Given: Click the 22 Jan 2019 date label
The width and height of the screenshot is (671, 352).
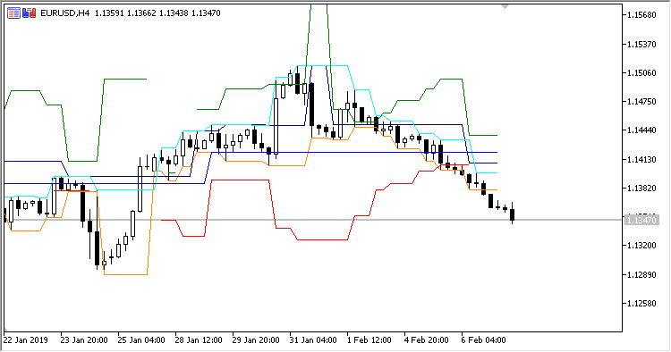Looking at the screenshot, I should point(26,340).
